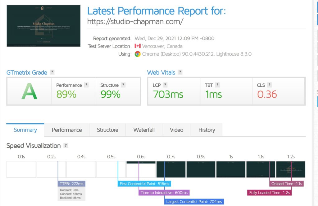
Task: Open the History tab
Action: (207, 130)
